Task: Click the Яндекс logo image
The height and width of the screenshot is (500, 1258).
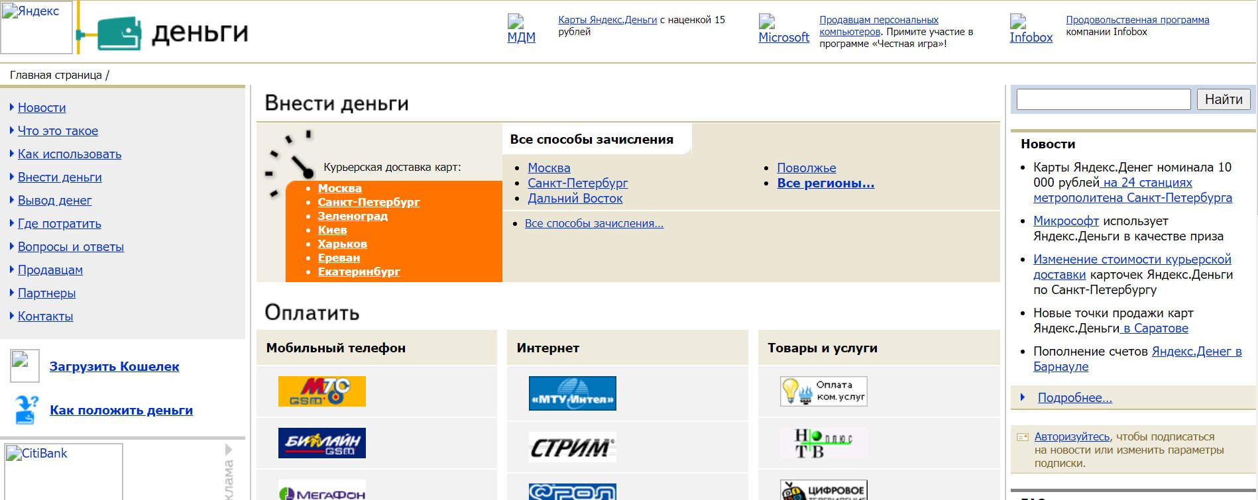Action: tap(36, 27)
